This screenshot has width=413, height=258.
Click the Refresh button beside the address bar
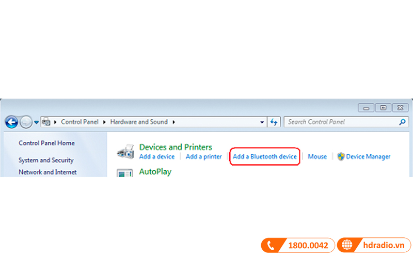click(x=274, y=122)
